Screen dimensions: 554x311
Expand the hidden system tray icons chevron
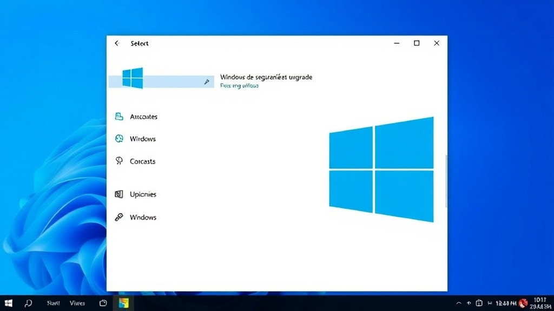pyautogui.click(x=459, y=303)
